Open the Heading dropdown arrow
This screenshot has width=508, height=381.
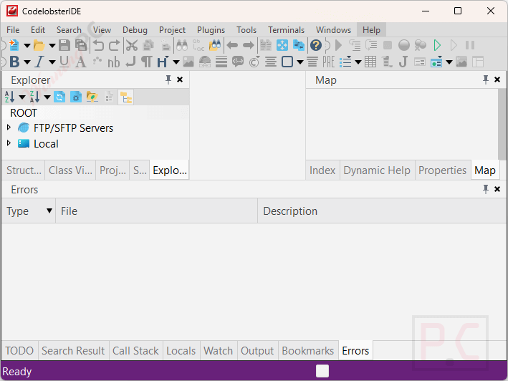(176, 62)
